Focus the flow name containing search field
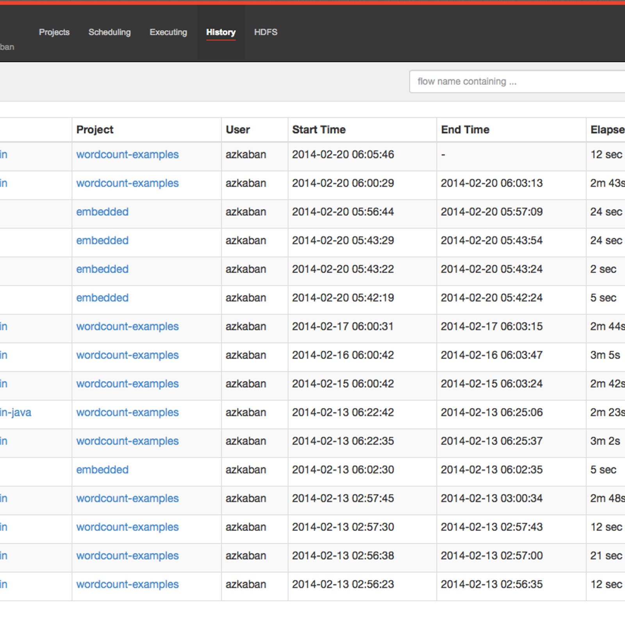Viewport: 625px width, 625px height. tap(517, 82)
